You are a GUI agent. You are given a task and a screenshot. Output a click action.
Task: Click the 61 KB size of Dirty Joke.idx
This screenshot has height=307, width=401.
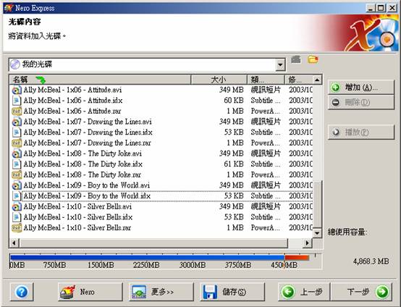click(234, 164)
